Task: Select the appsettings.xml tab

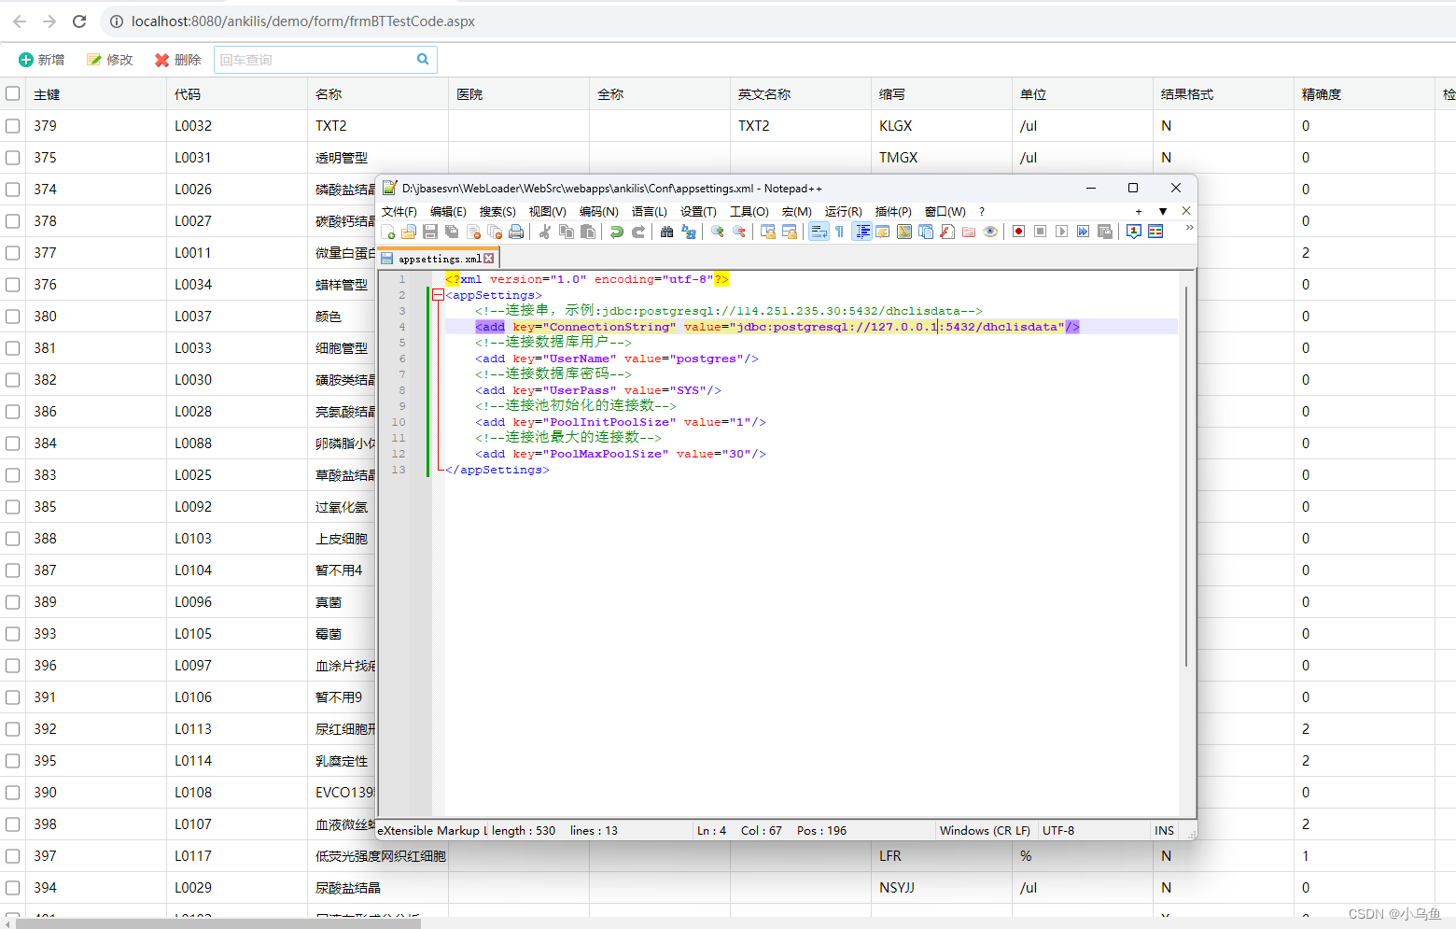Action: 440,259
